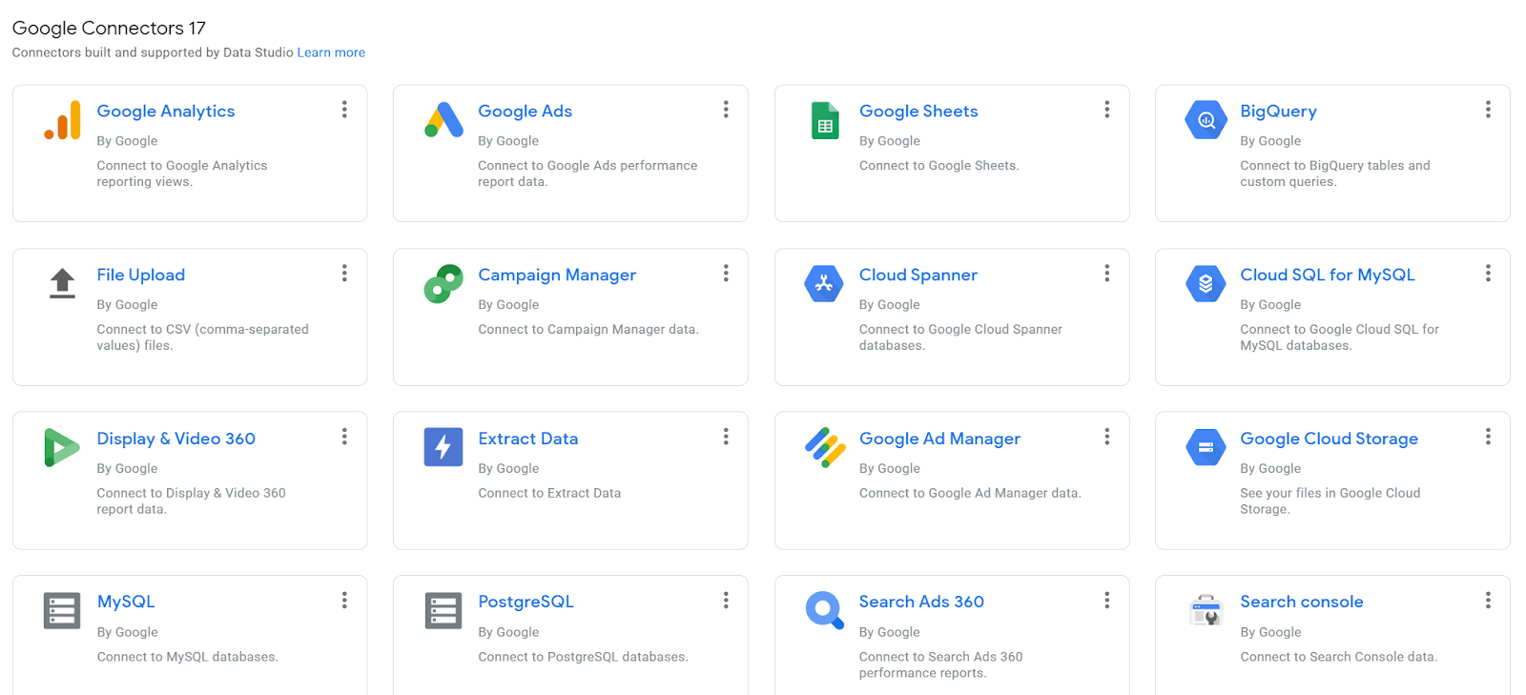Select the Cloud SQL for MySQL title
Viewport: 1526px width, 695px height.
click(x=1328, y=276)
